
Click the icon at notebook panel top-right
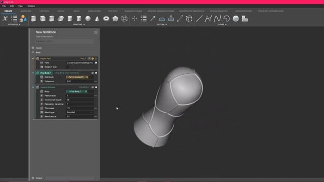click(96, 32)
